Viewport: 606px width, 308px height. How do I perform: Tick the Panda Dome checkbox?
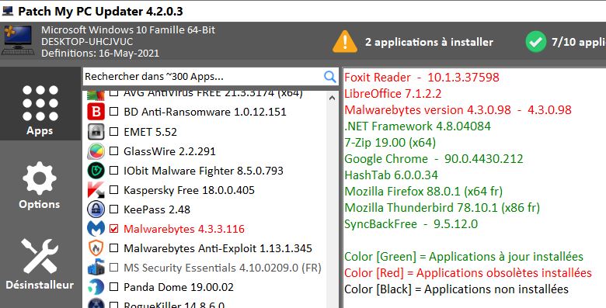pyautogui.click(x=113, y=287)
